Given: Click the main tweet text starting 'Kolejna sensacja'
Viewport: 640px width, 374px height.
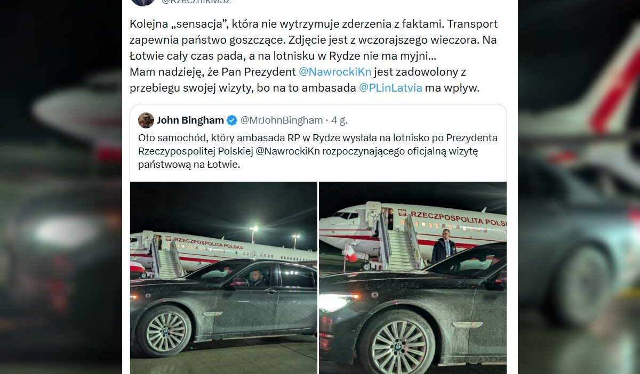Looking at the screenshot, I should (314, 56).
